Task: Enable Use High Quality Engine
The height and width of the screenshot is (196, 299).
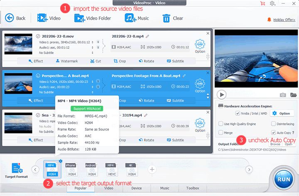Action: click(x=221, y=124)
